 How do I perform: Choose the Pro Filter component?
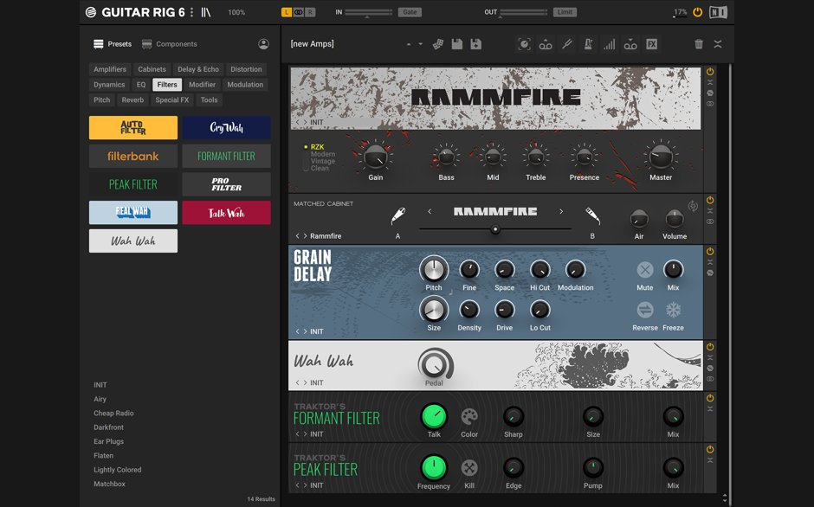226,184
